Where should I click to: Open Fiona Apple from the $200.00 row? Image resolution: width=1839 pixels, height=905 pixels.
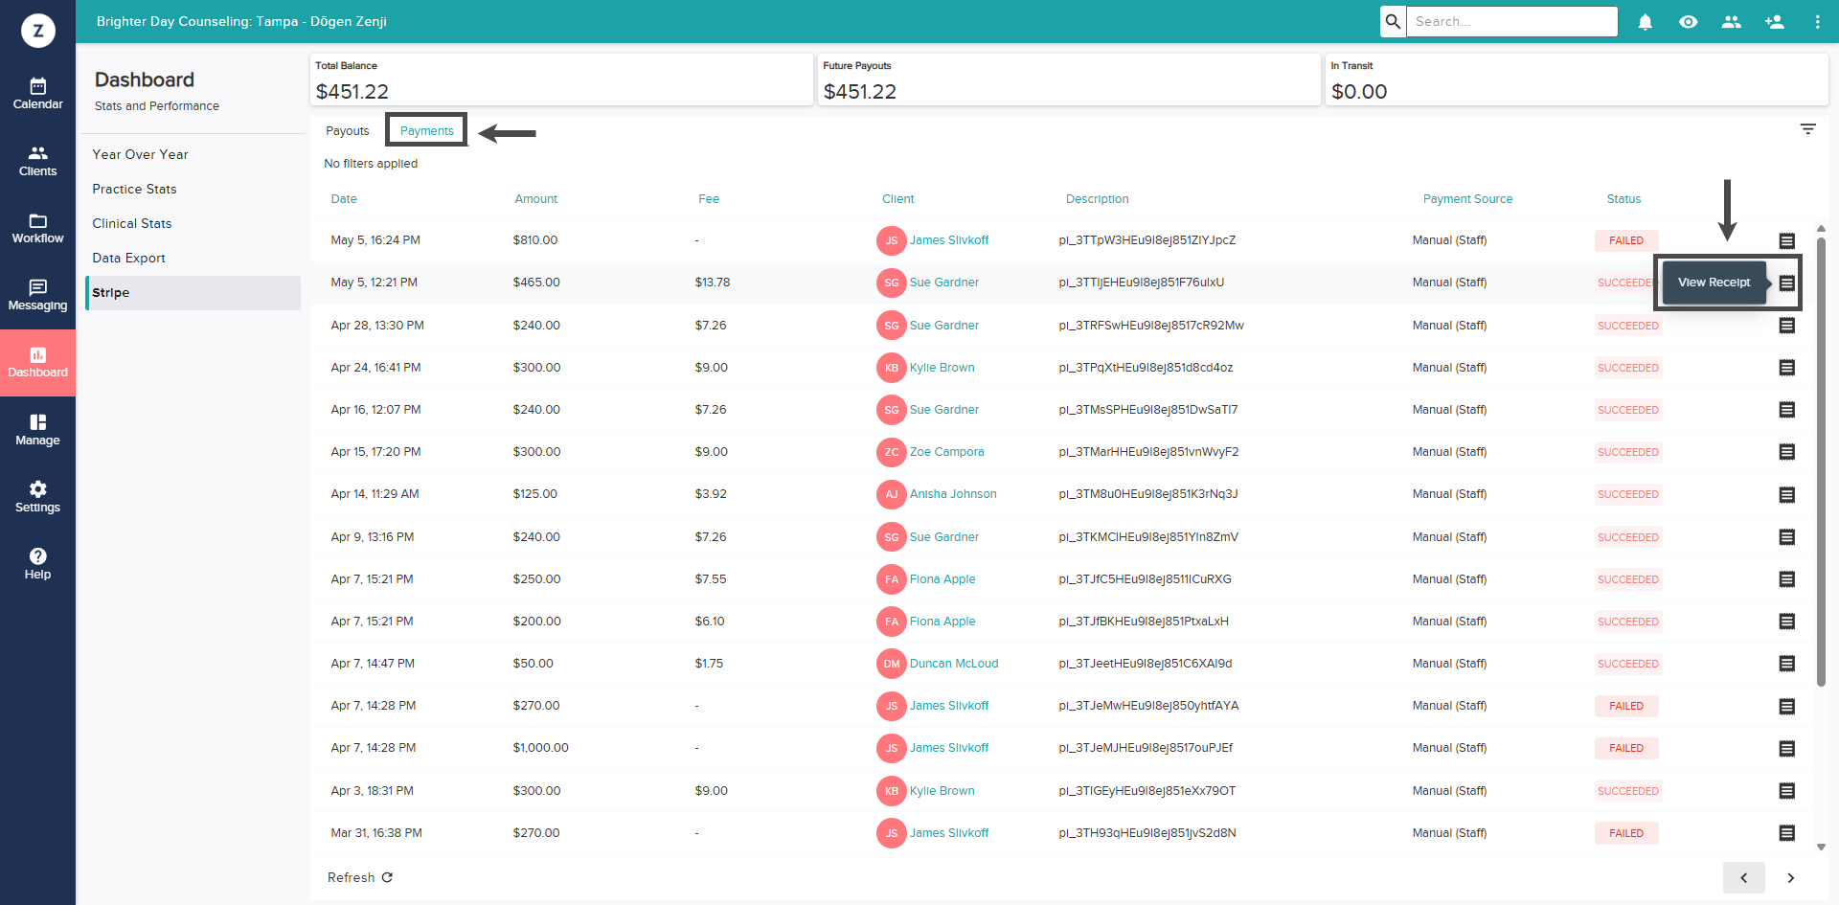pos(942,622)
